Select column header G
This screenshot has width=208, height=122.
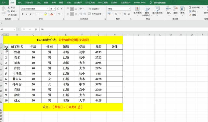pos(98,35)
